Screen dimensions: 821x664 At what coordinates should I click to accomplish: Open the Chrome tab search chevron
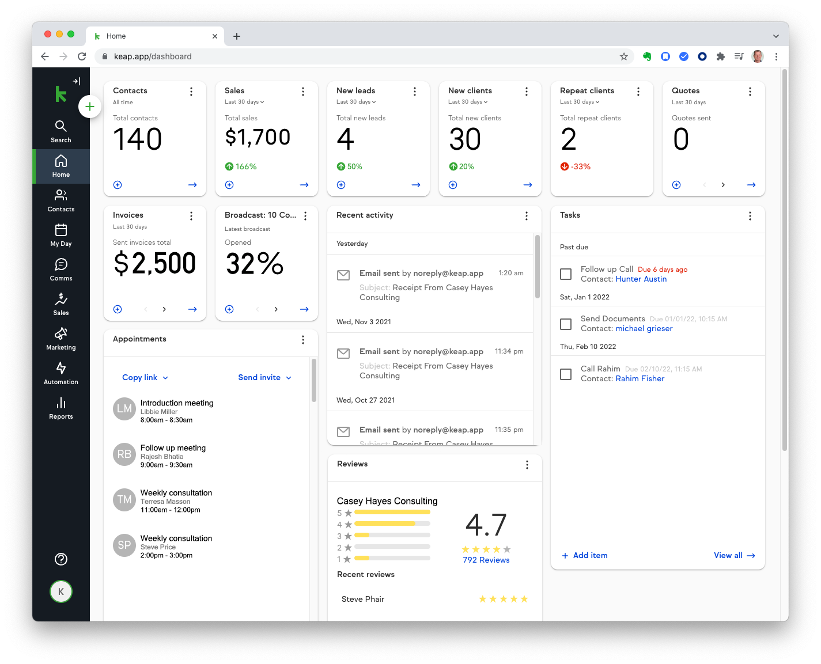click(x=776, y=36)
